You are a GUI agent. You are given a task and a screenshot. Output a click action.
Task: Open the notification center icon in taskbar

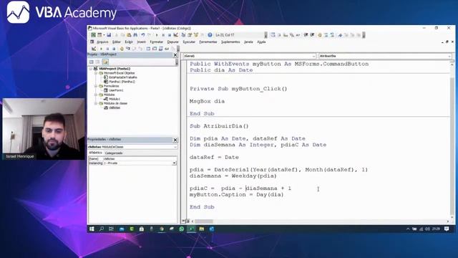point(447,229)
